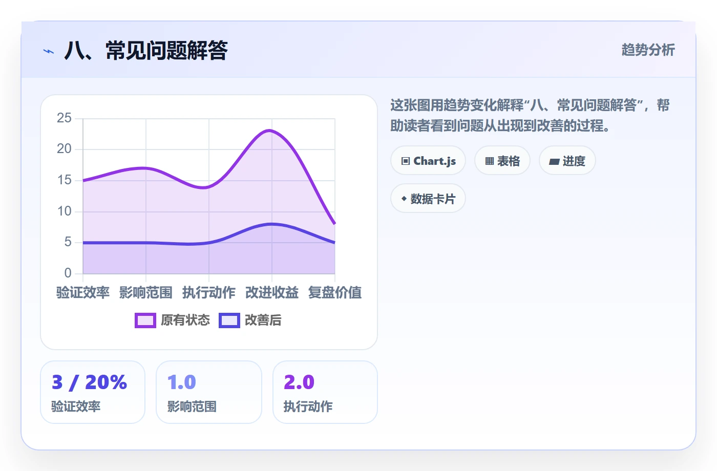Image resolution: width=717 pixels, height=471 pixels.
Task: Click the purple line peak at 改进收益
Action: point(270,131)
